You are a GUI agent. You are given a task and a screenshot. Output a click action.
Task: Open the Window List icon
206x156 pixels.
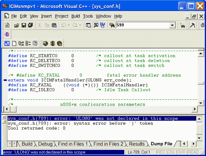click(103, 25)
